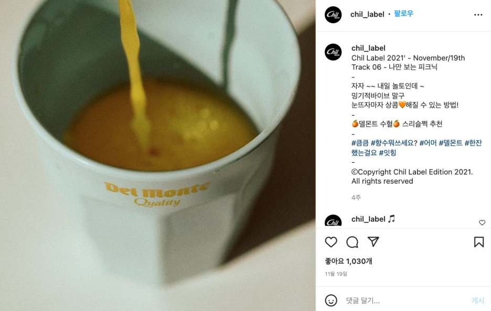Click chil_label avatar in post header
The width and height of the screenshot is (491, 311).
(333, 14)
